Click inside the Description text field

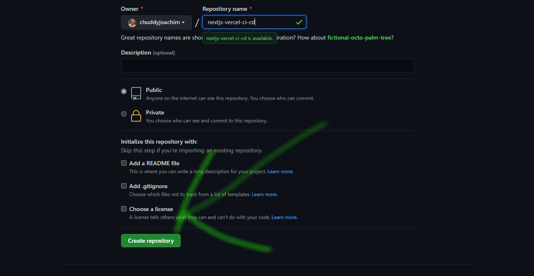(267, 65)
